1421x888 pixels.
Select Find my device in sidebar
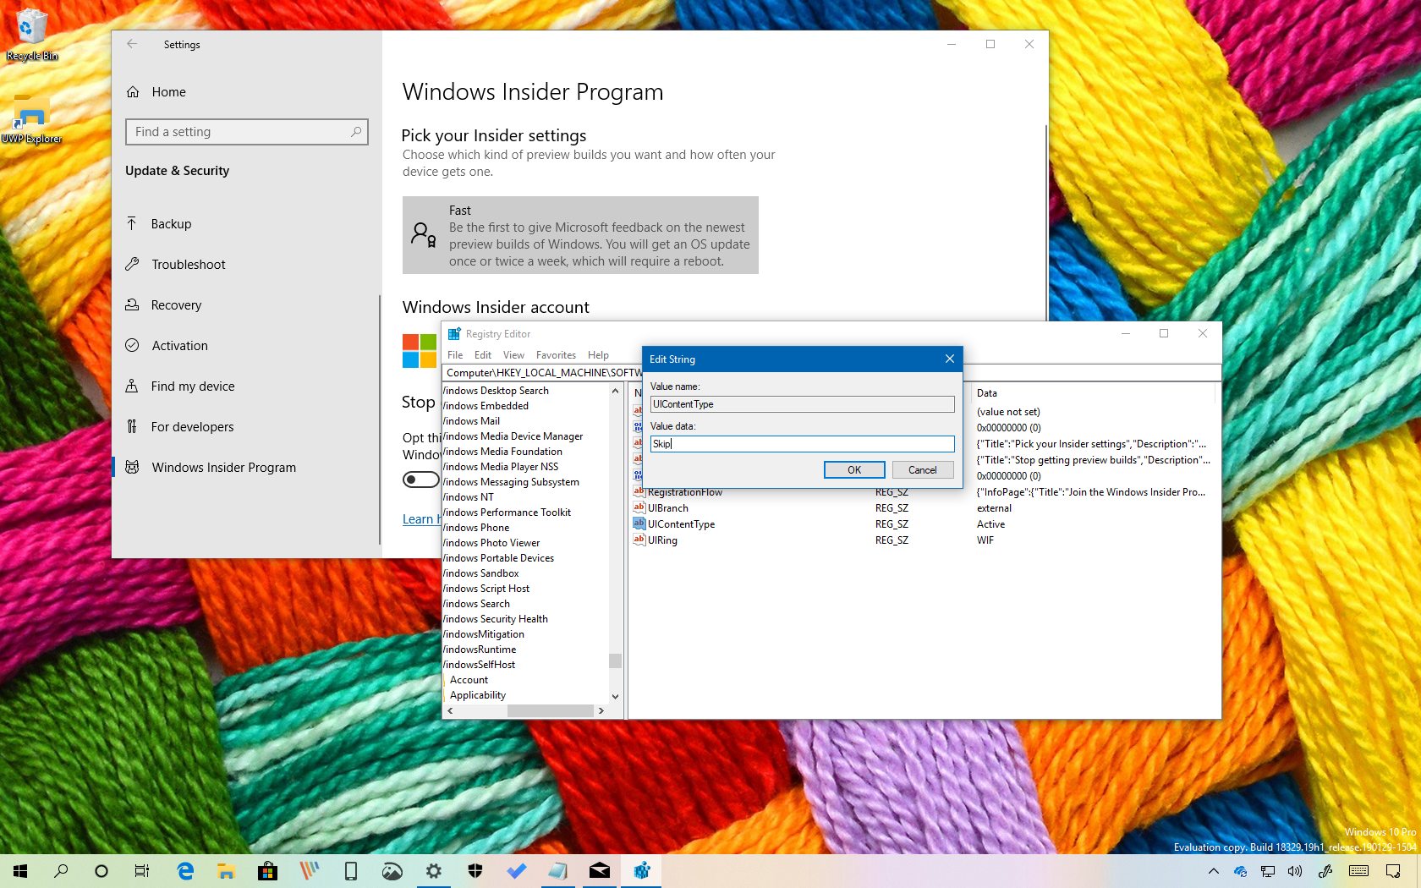tap(193, 386)
